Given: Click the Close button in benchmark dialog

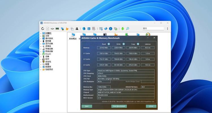Looking at the screenshot, I should (151, 106).
